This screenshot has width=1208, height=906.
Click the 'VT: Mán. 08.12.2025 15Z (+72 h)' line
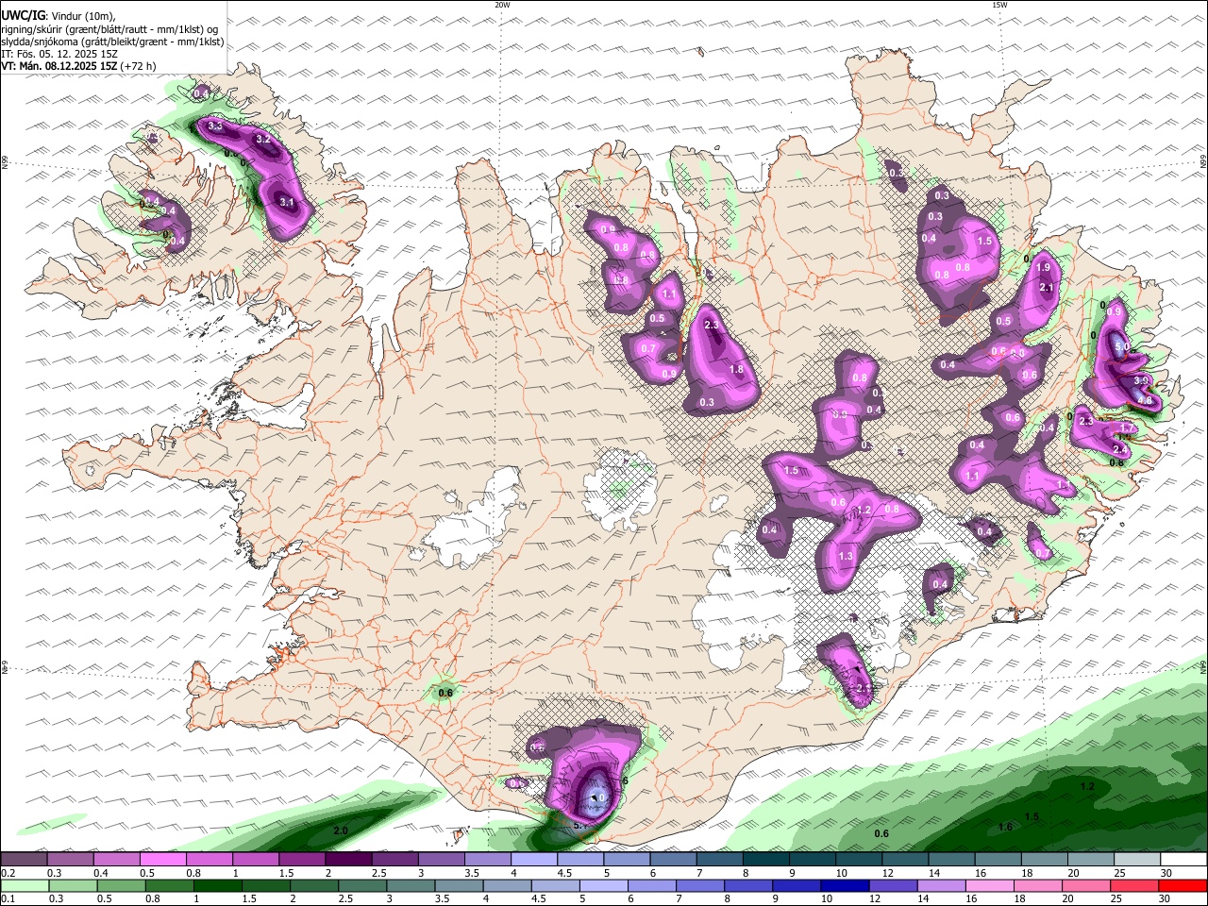click(x=78, y=66)
